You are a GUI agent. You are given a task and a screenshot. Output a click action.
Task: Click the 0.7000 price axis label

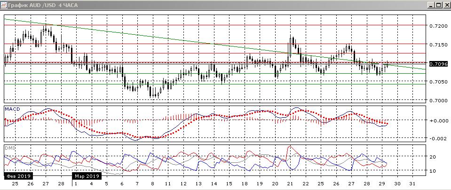[x=437, y=100]
